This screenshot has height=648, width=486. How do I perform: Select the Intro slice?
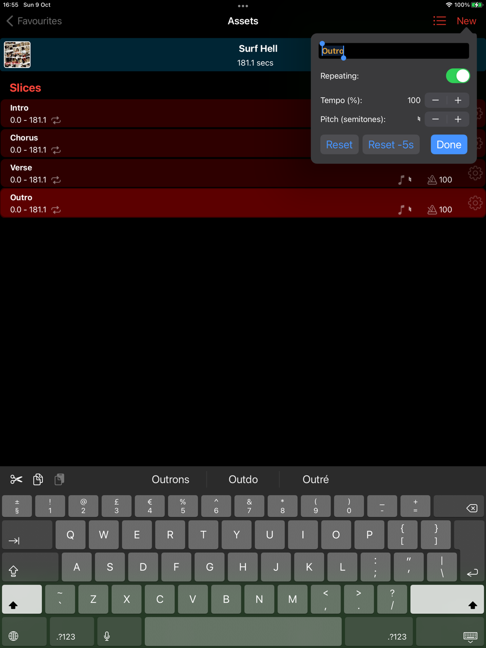coord(156,114)
